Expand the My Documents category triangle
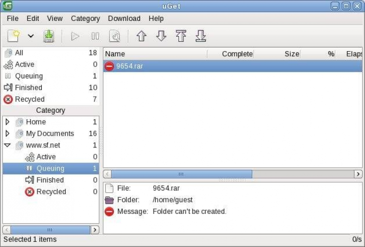 point(7,134)
